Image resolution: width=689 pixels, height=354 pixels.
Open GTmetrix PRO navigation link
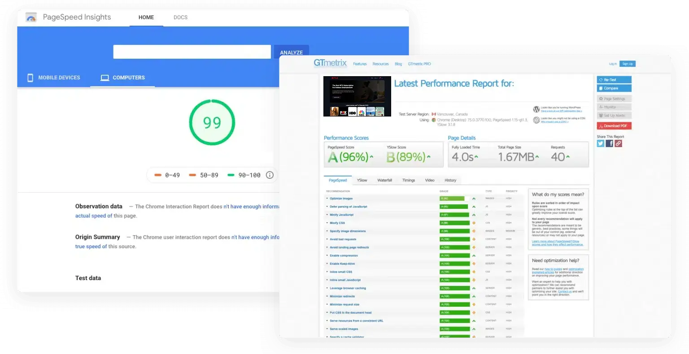[x=419, y=64]
